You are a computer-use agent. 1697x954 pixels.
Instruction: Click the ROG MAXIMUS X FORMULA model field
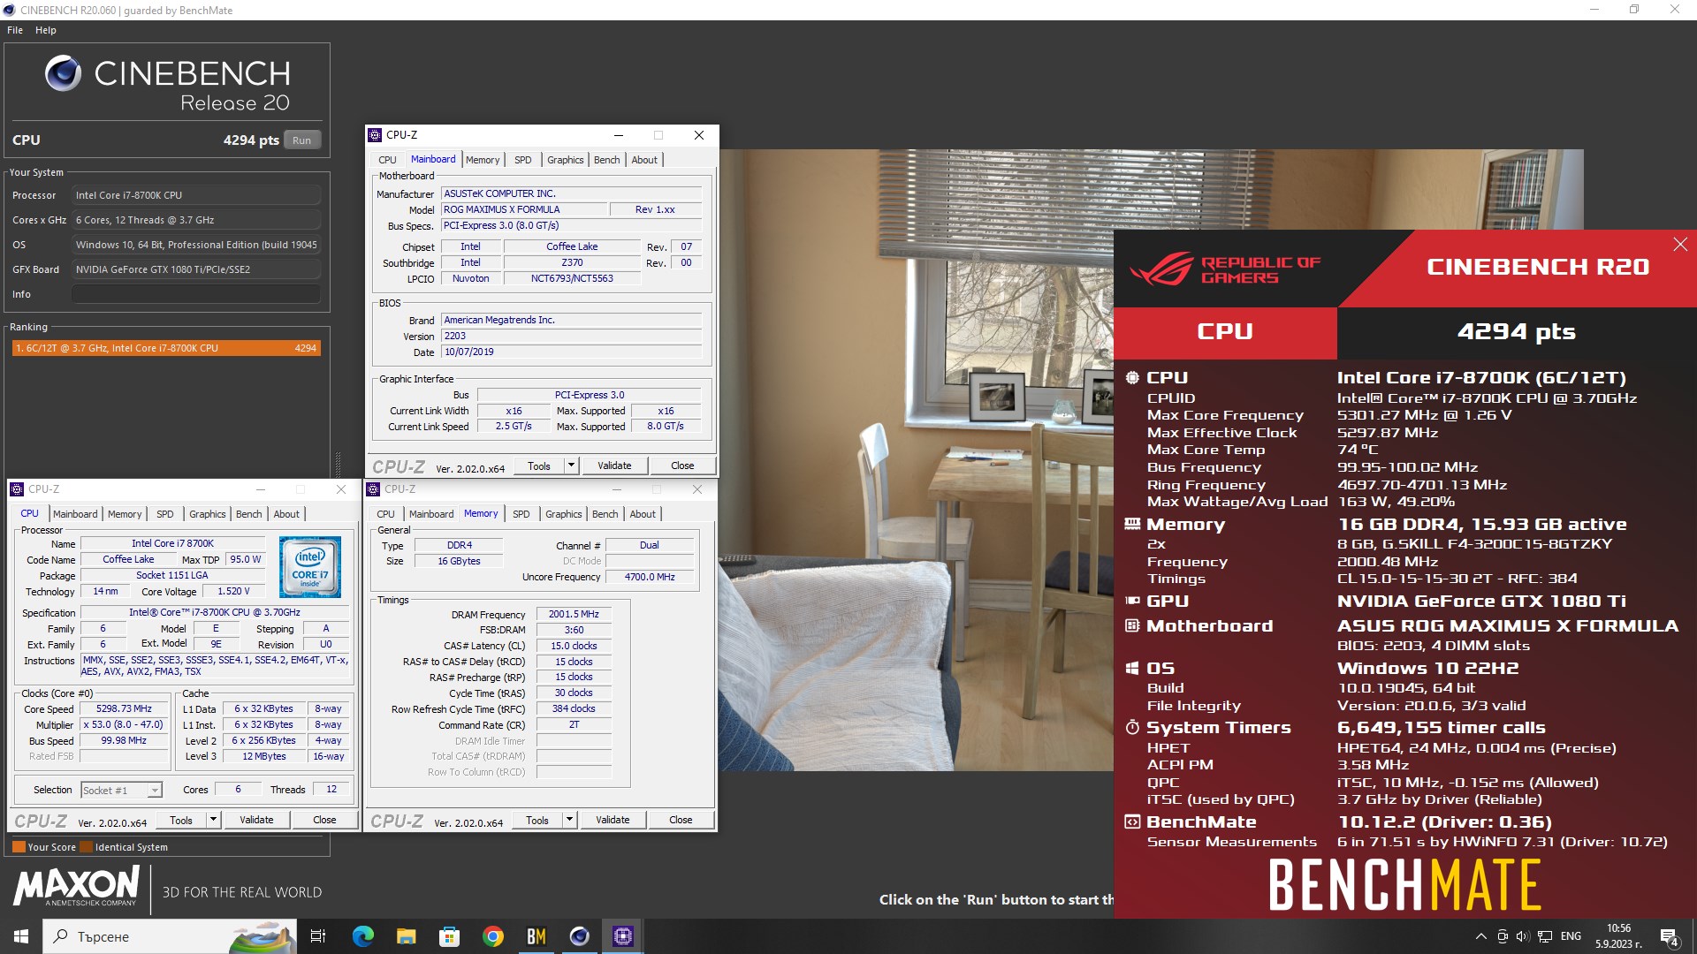[524, 209]
